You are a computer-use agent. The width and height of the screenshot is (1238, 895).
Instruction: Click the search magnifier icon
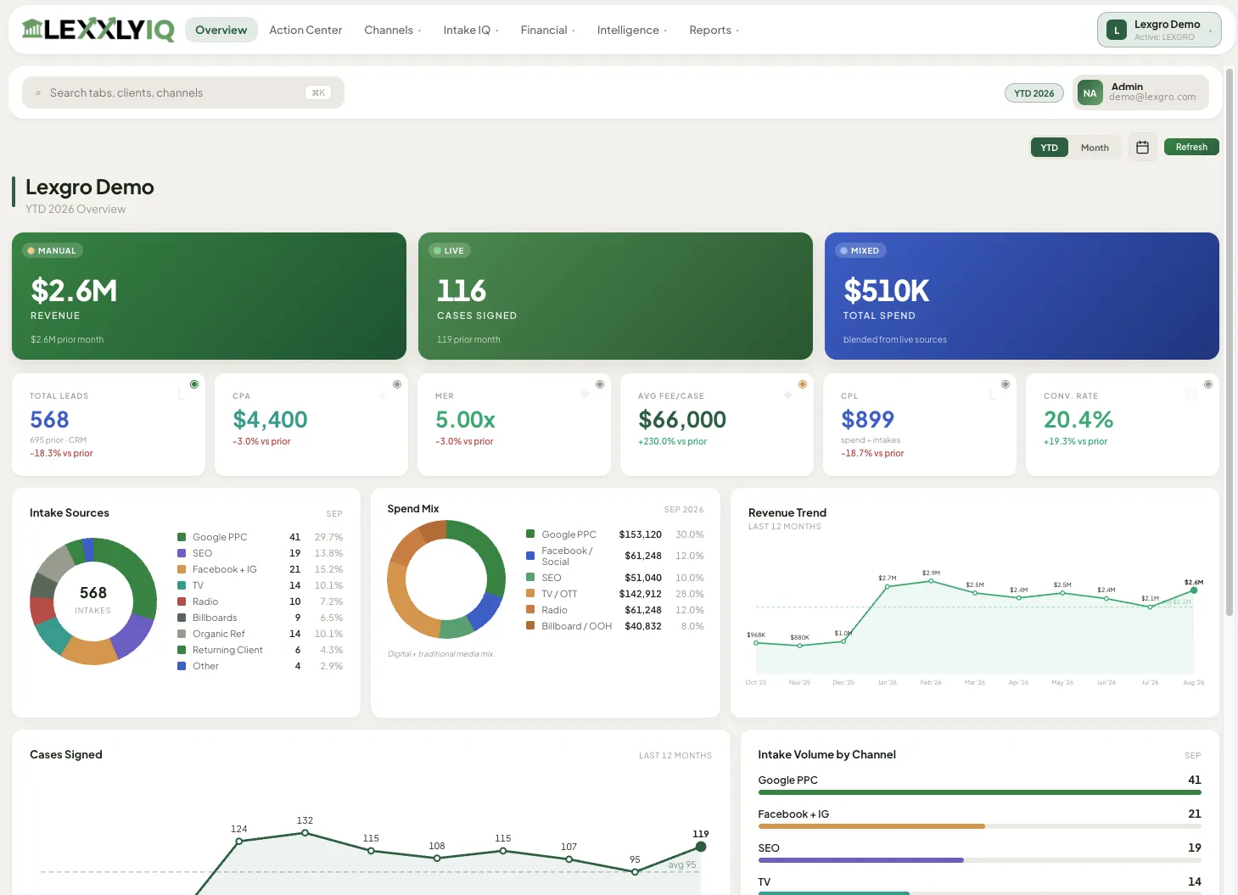coord(38,93)
